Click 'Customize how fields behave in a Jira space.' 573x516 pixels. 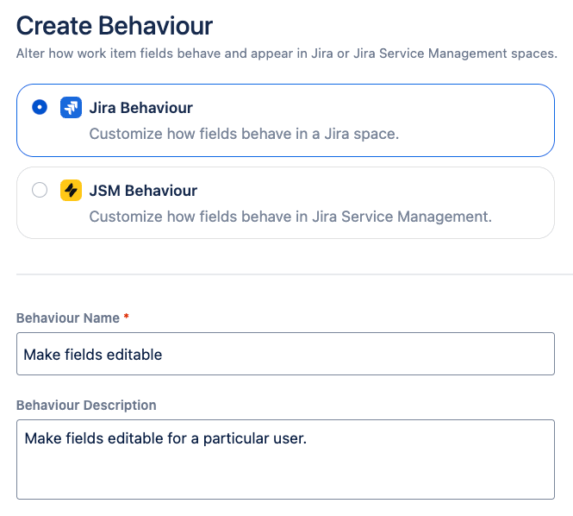pyautogui.click(x=244, y=134)
